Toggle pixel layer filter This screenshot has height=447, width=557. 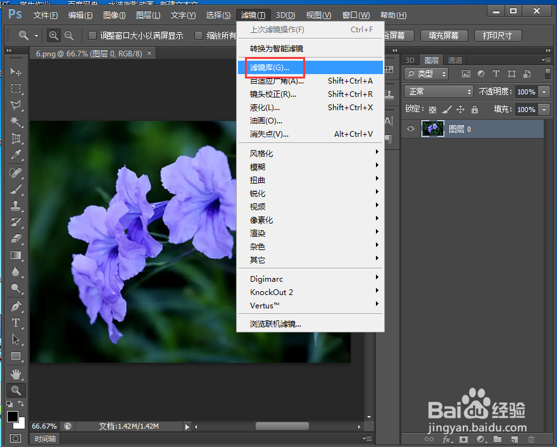[x=466, y=73]
